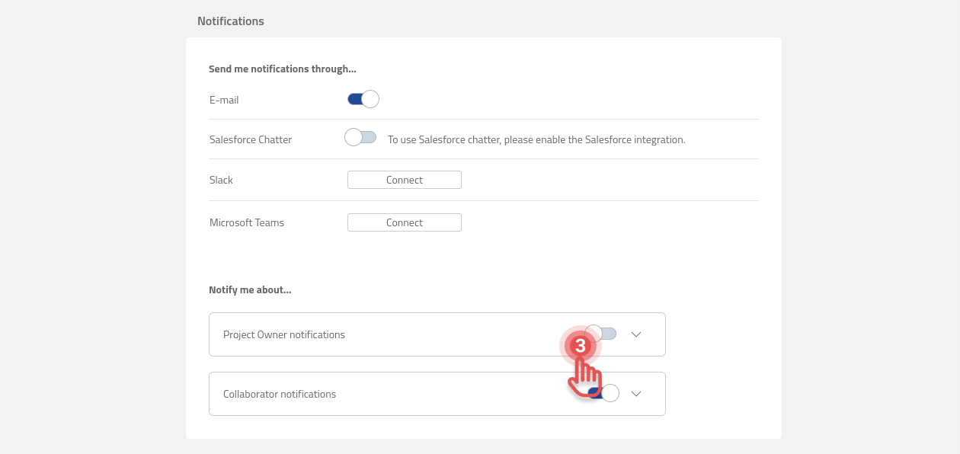The width and height of the screenshot is (960, 454).
Task: Select the Salesforce Chatter row label
Action: 250,139
